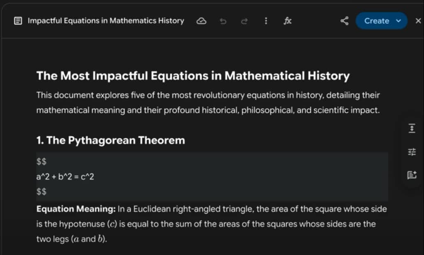Undo the last edit
This screenshot has width=424, height=255.
tap(223, 20)
